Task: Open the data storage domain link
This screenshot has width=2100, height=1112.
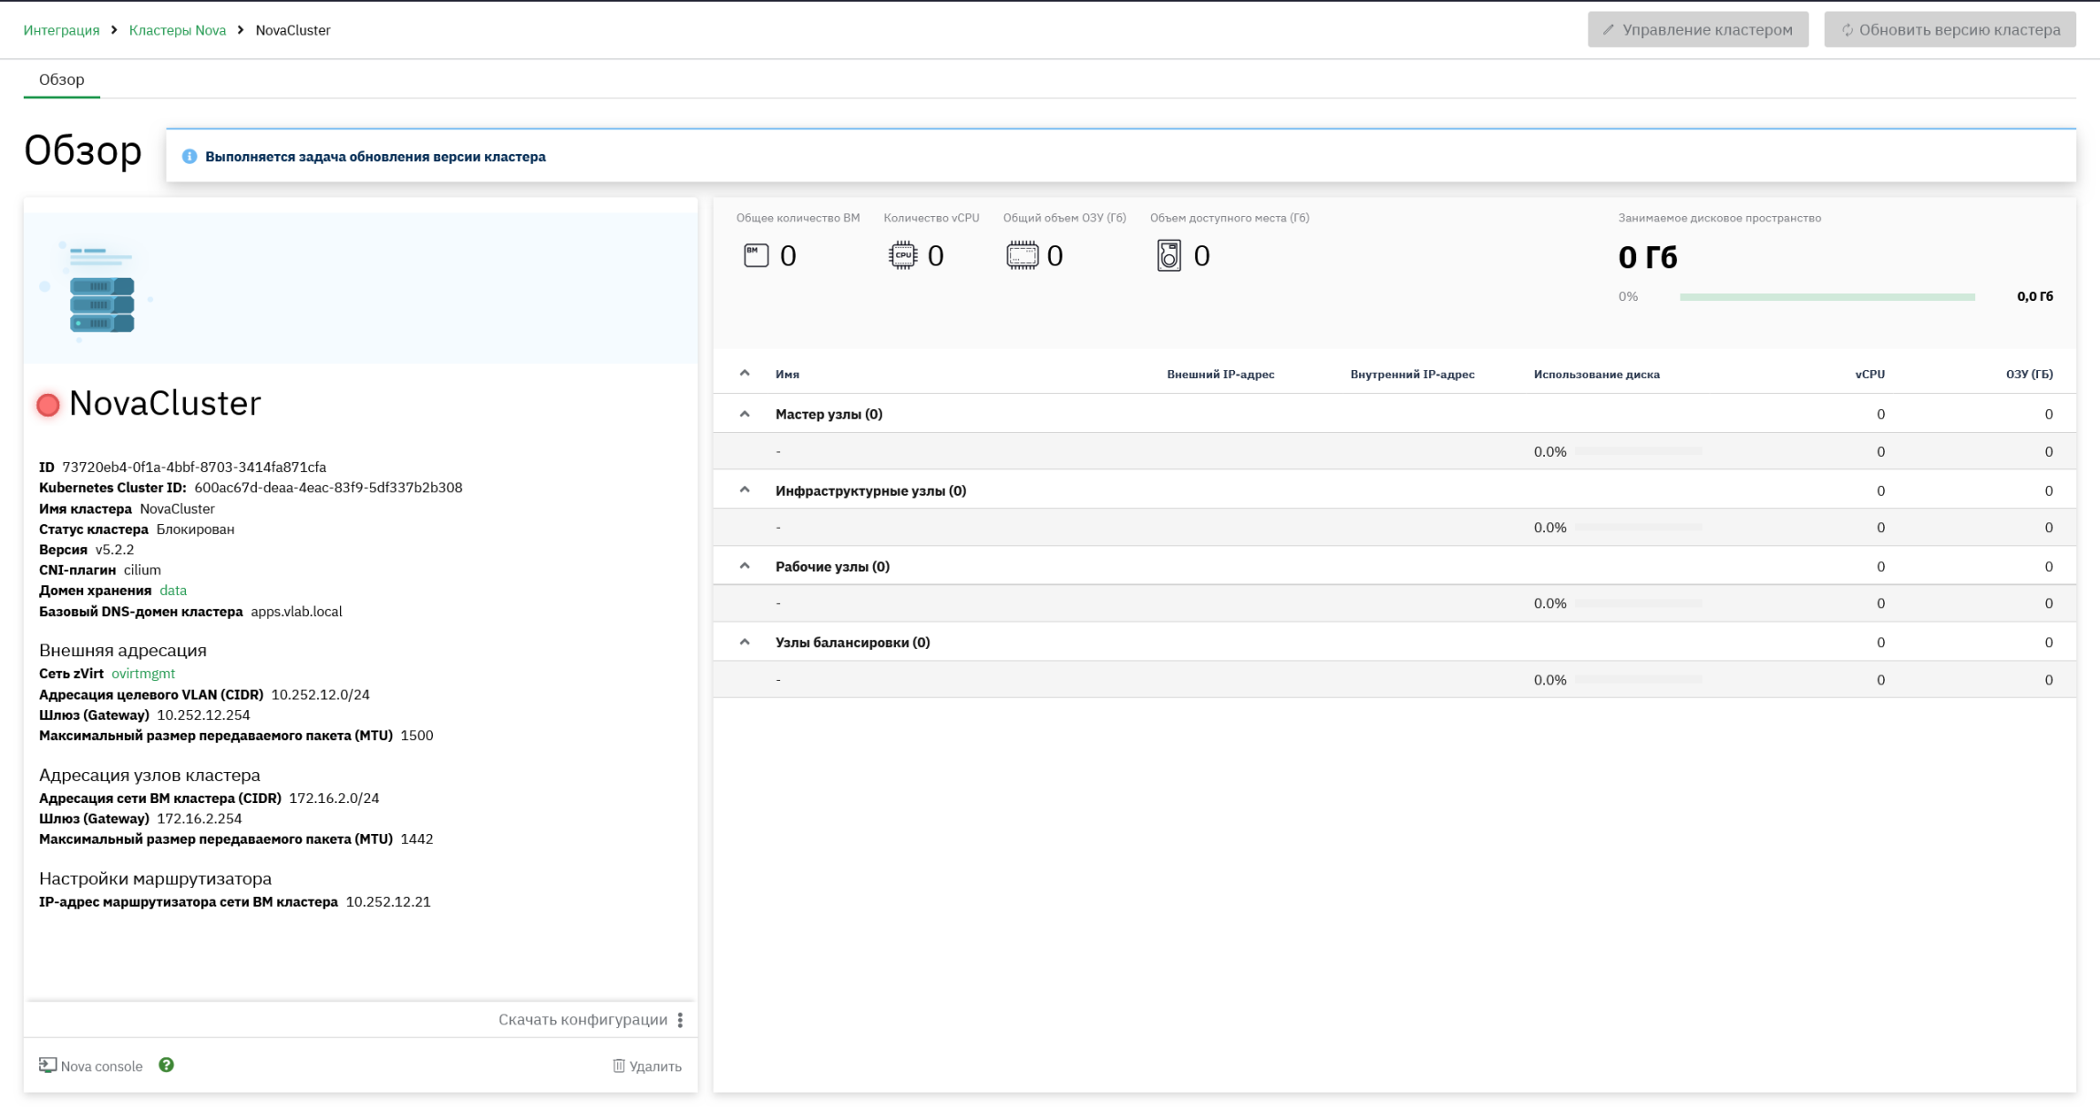Action: [x=173, y=591]
